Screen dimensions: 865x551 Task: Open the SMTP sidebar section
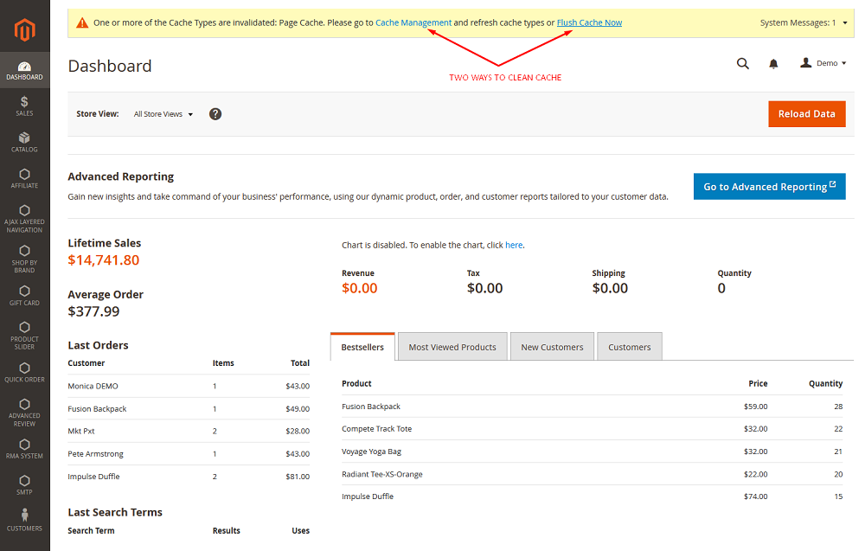(24, 484)
